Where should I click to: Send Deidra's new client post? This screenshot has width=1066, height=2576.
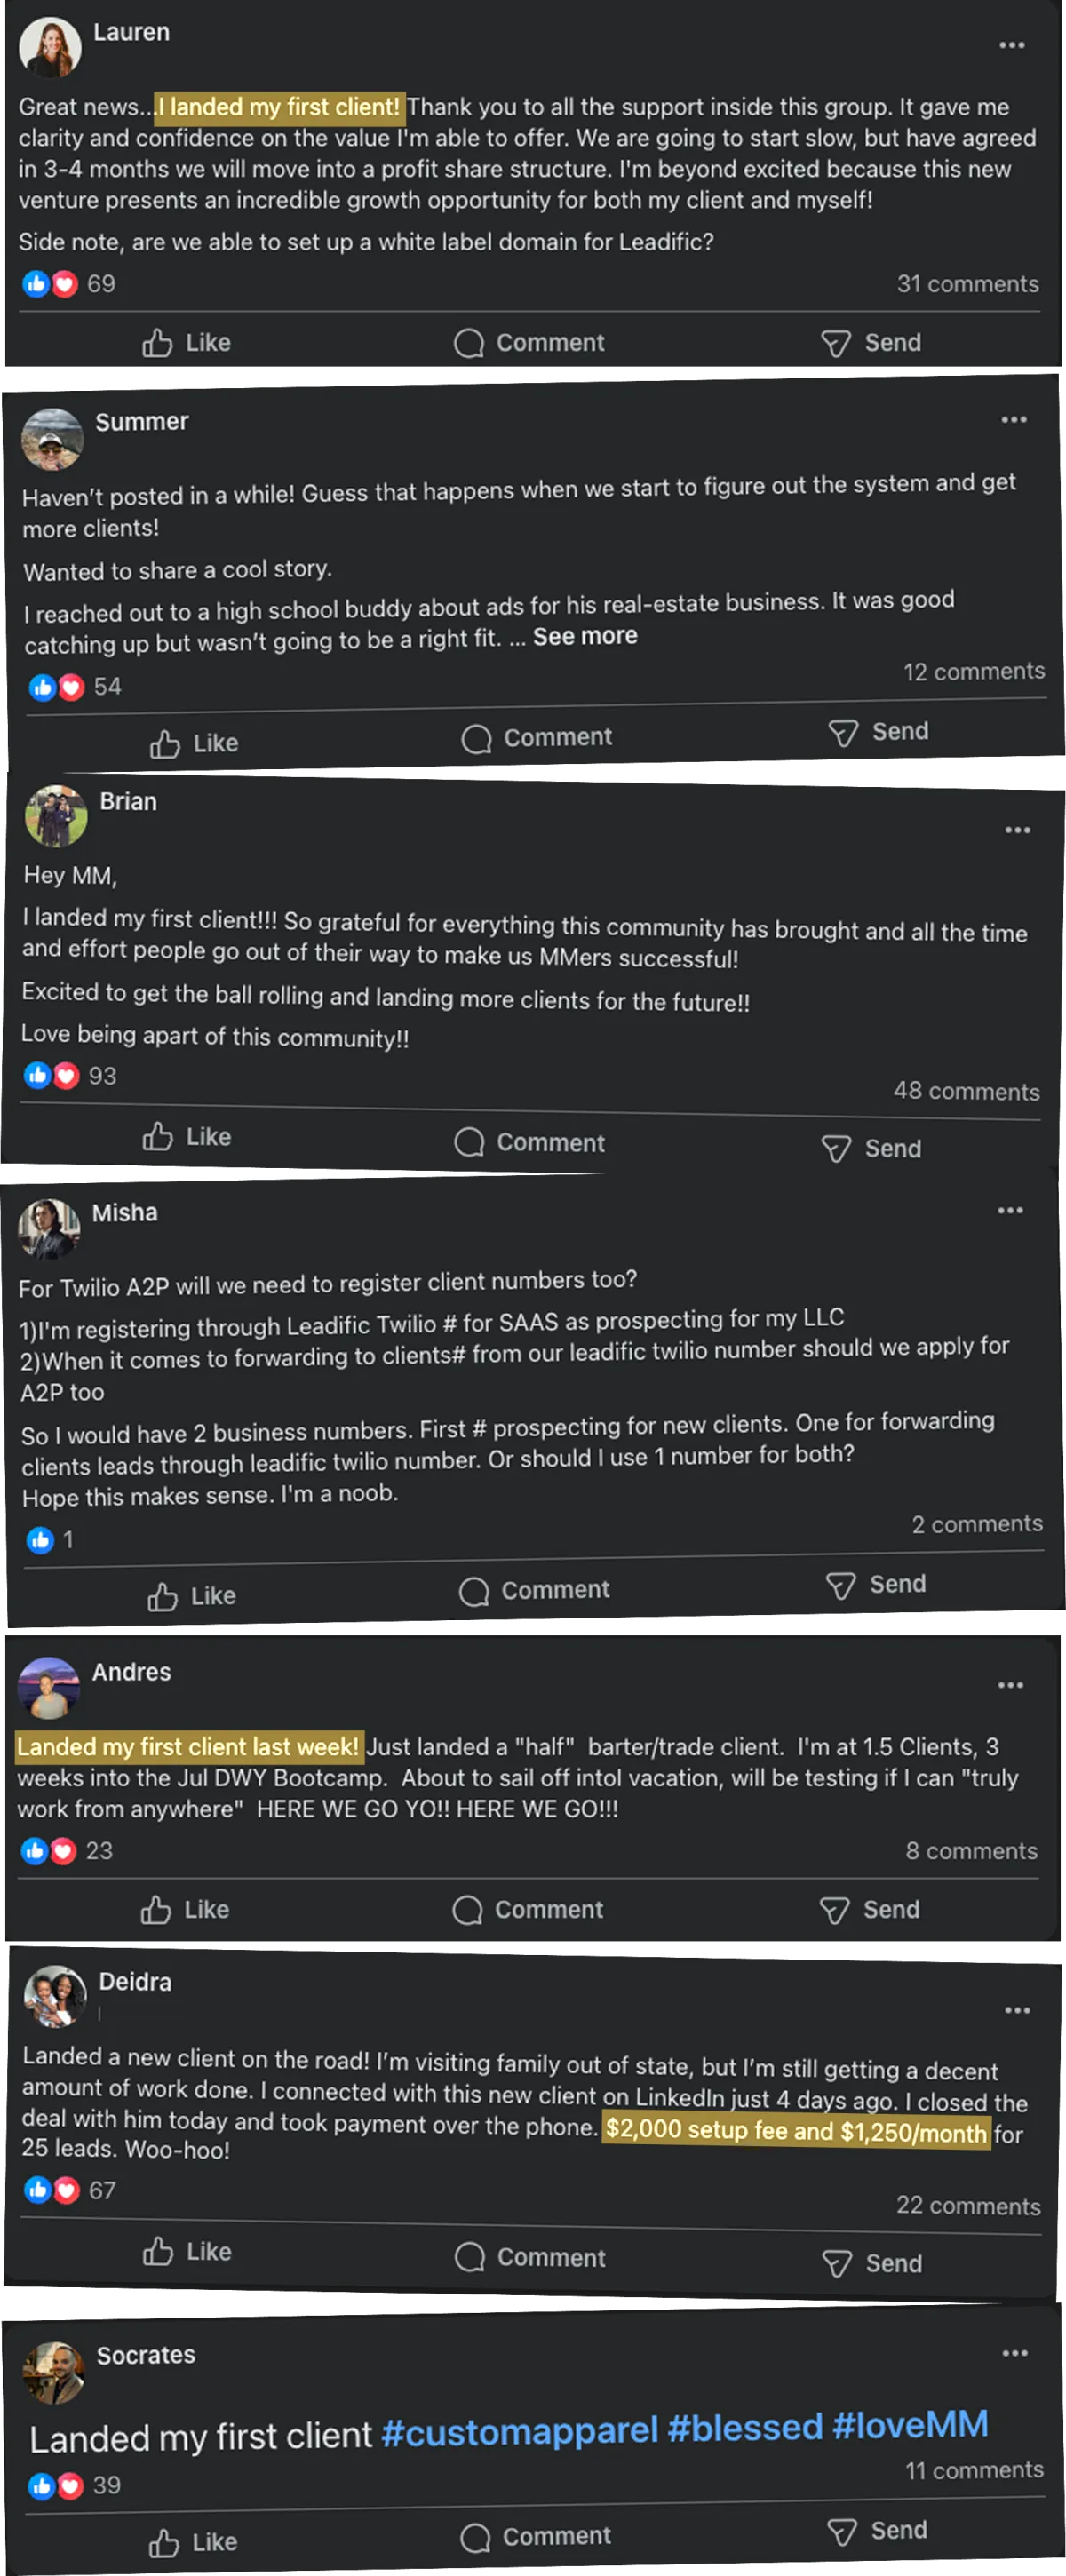(872, 2262)
